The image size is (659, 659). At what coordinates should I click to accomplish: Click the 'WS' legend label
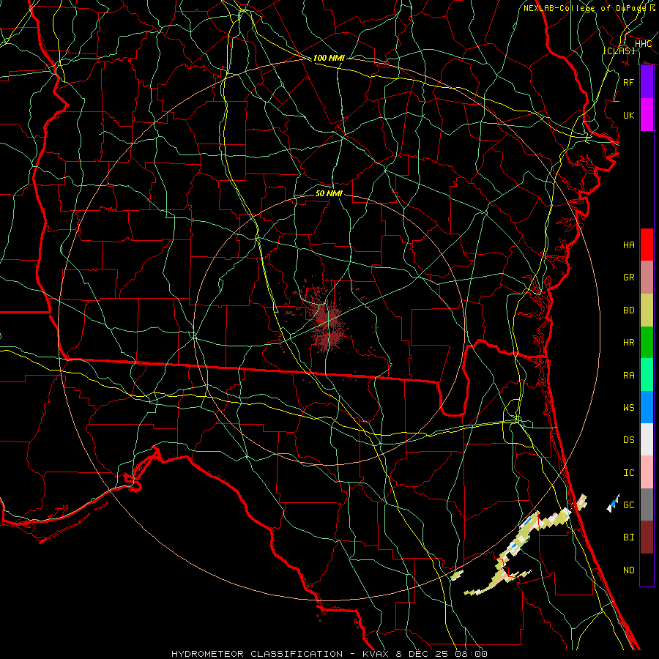click(x=629, y=407)
